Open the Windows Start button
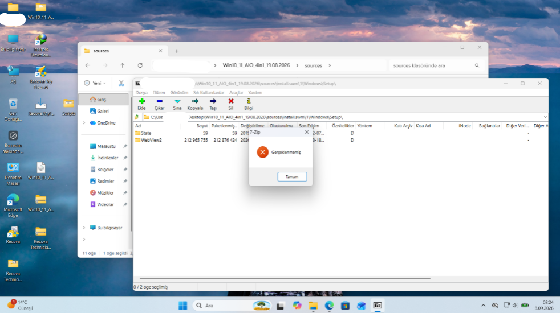The image size is (560, 313). [183, 306]
